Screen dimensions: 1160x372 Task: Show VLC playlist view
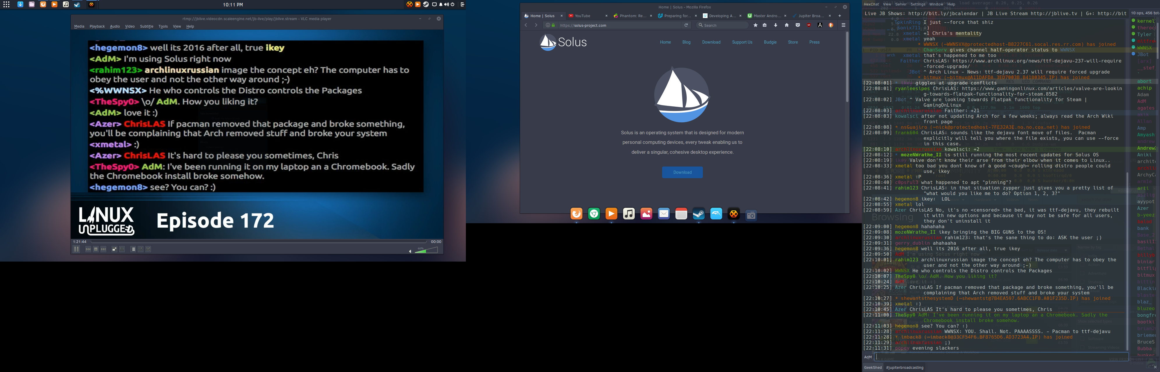point(133,249)
